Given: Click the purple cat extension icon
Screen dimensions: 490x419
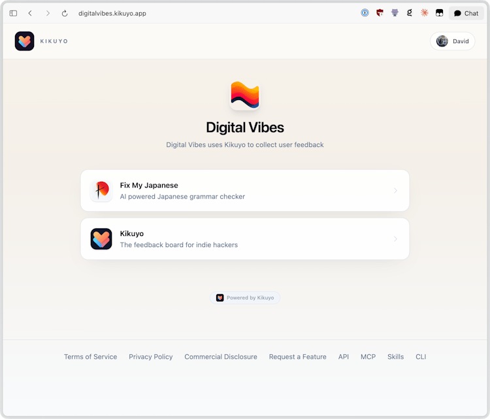Looking at the screenshot, I should pos(395,13).
